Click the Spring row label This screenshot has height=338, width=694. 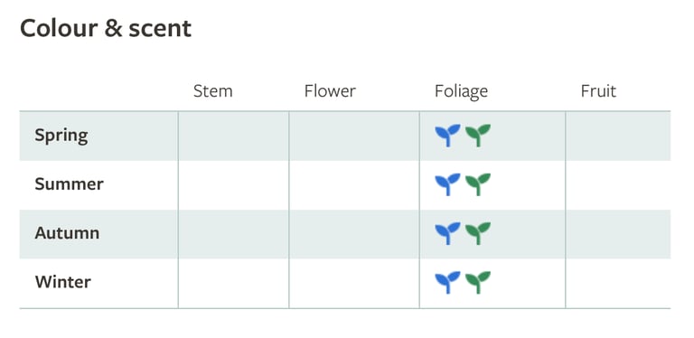(61, 136)
